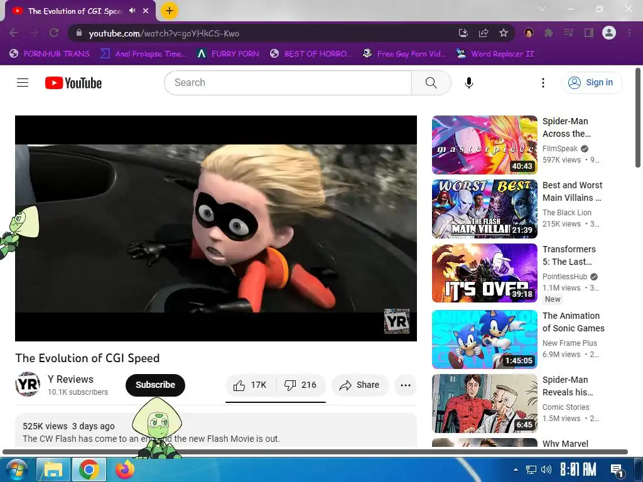Click PointlessHub channel name

(x=565, y=277)
